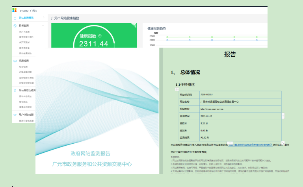Viewport: 303px width, 187px height.
Task: Click the 政府网站监测报告 cover title
Action: click(x=91, y=154)
